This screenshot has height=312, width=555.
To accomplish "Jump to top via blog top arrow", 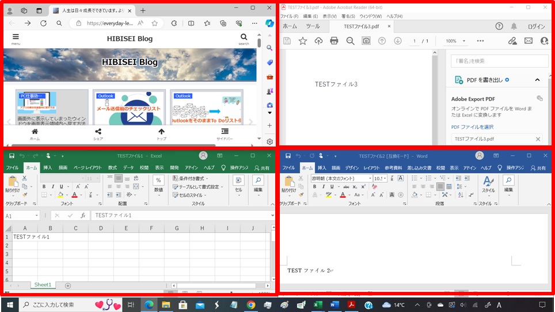I will 161,132.
